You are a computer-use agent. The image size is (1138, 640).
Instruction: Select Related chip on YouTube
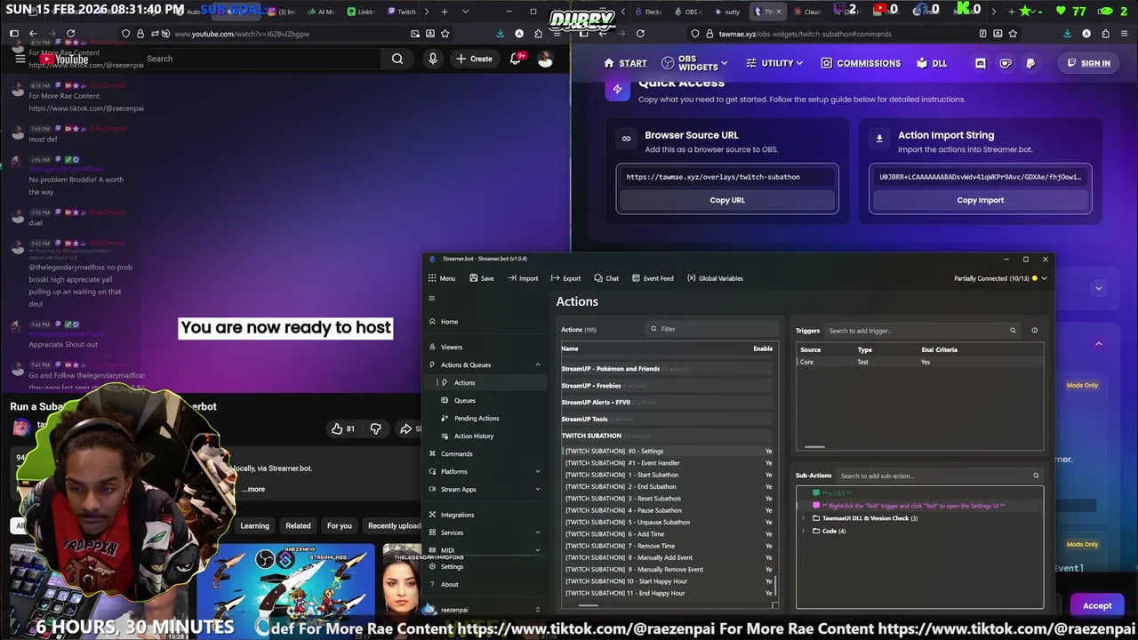coord(298,525)
